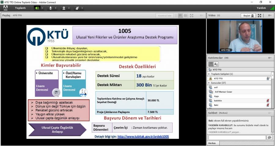Open the Toplantı menu

click(20, 8)
